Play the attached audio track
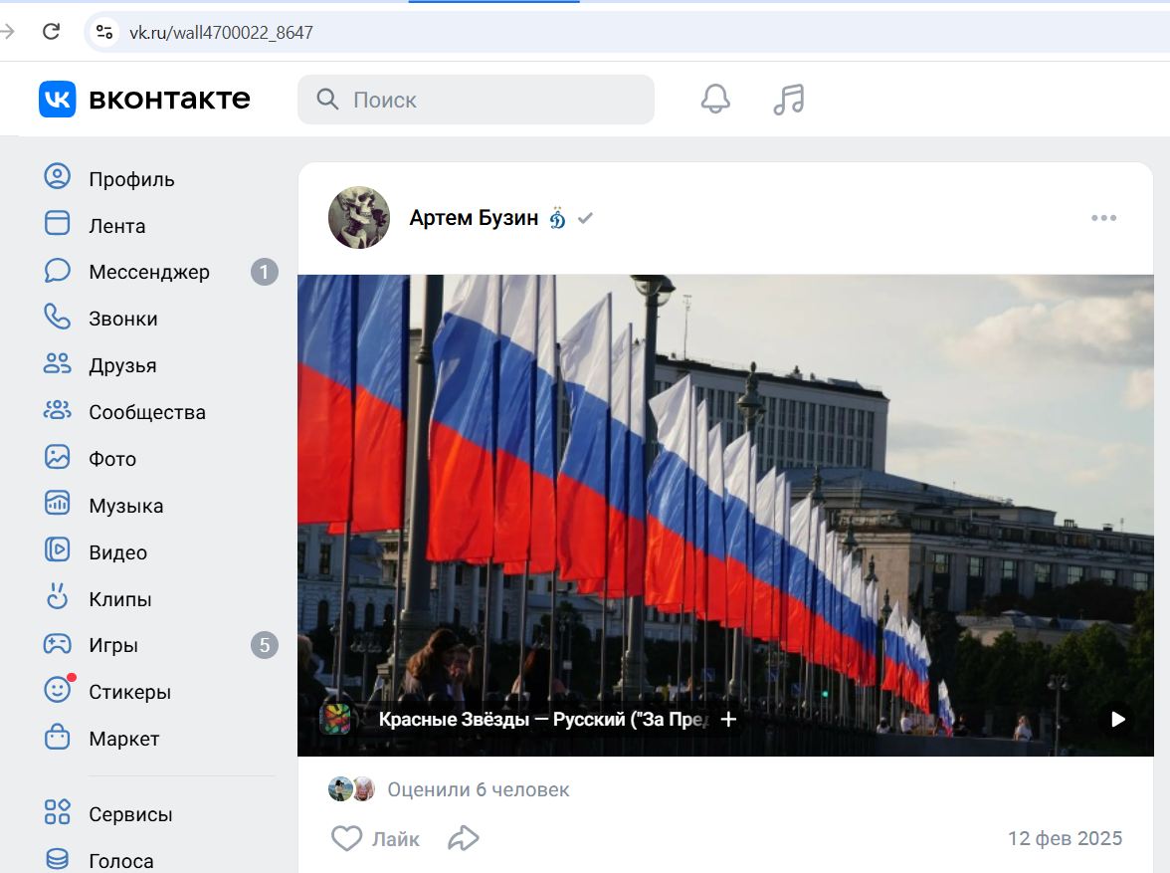This screenshot has width=1170, height=873. pos(1118,719)
